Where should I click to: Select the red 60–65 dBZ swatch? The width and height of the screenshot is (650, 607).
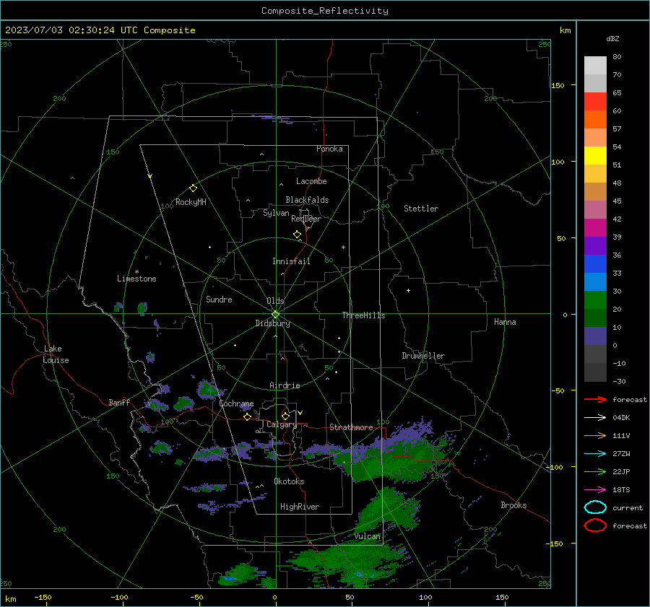point(595,102)
